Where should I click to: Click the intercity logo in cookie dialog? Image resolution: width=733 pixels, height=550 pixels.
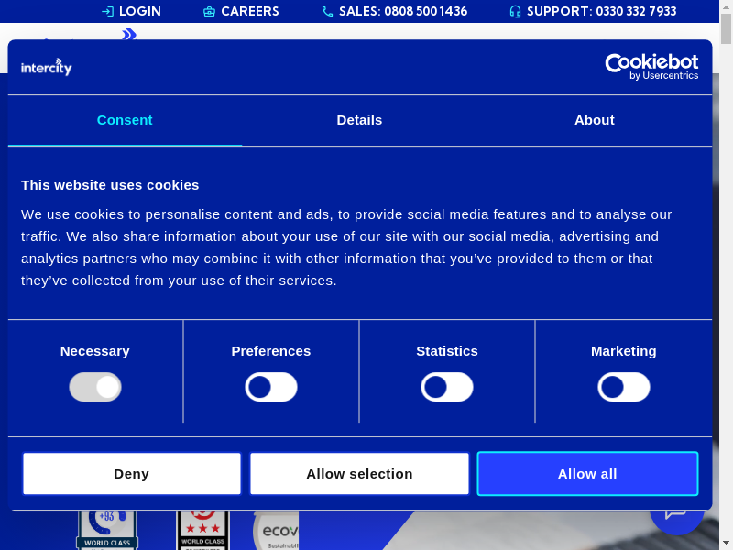[x=47, y=67]
